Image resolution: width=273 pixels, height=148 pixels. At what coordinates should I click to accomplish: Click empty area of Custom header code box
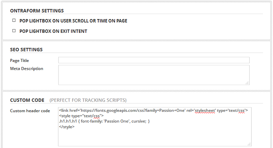pos(154,137)
